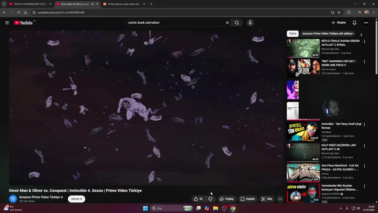Open options for One Piece Marinford video
Screen dimensions: 378x213
click(364, 166)
